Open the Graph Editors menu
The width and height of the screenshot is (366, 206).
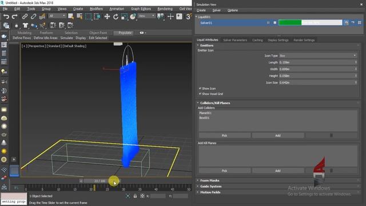pyautogui.click(x=141, y=9)
